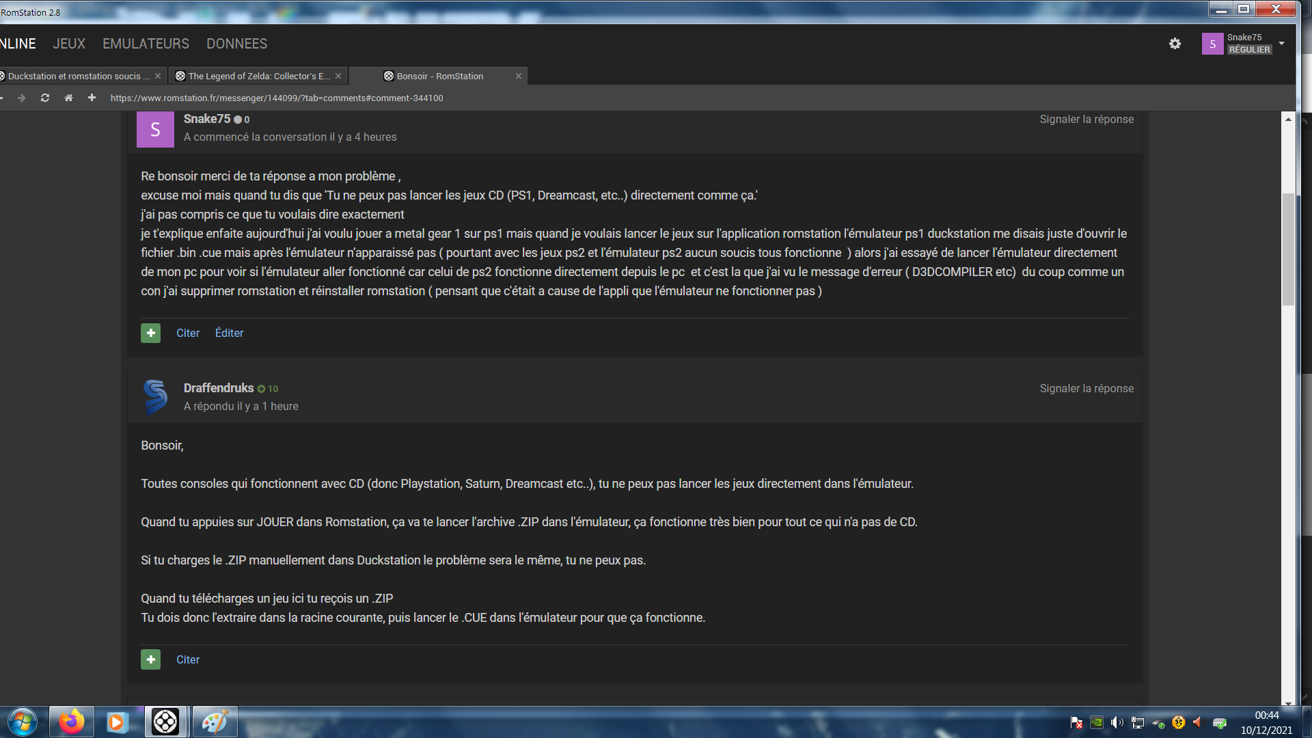This screenshot has height=738, width=1312.
Task: Open the settings gear icon
Action: [x=1175, y=44]
